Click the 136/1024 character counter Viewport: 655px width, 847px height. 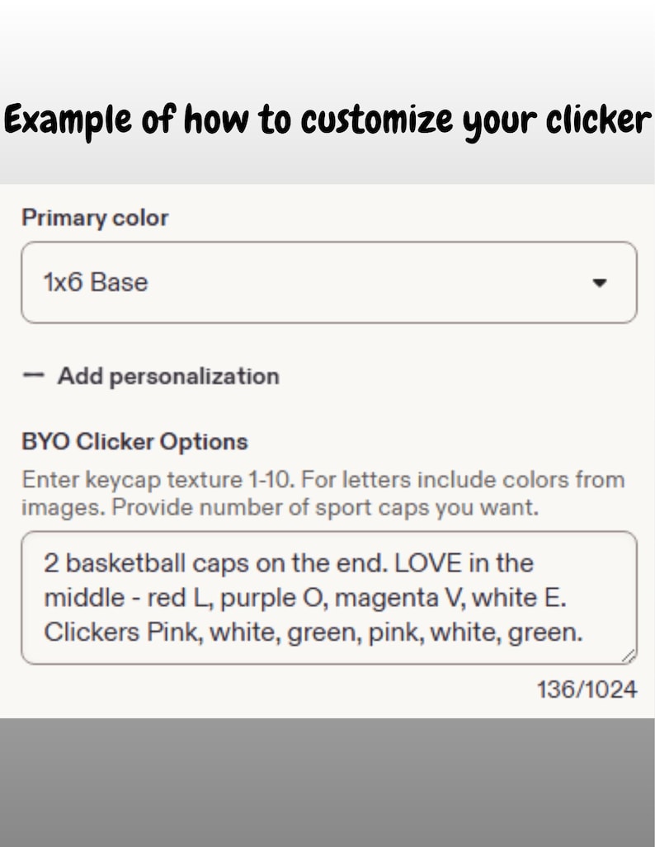pyautogui.click(x=587, y=689)
